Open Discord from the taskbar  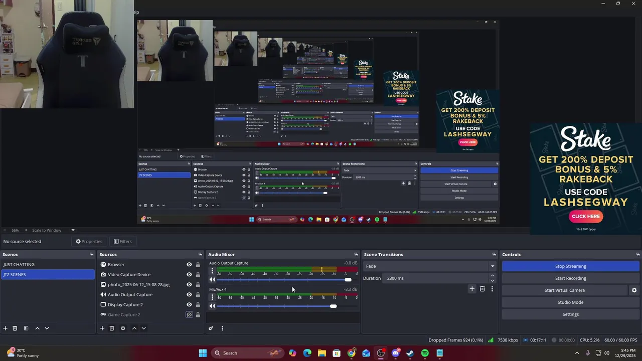396,353
